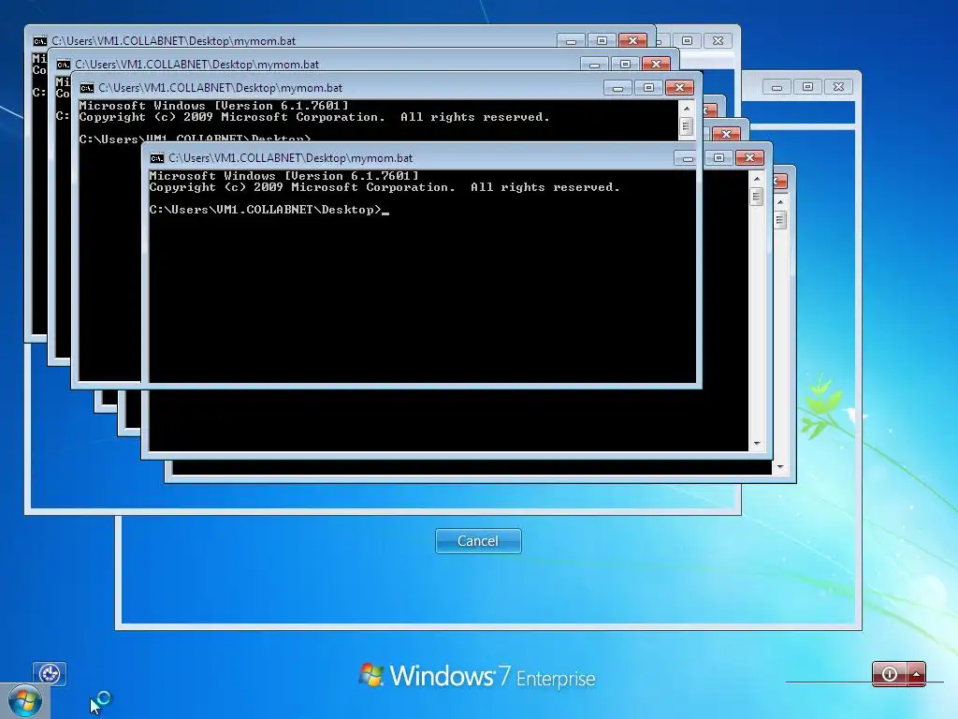Minimize the mymom.bat window with second-highest title bar
The width and height of the screenshot is (958, 719).
594,65
